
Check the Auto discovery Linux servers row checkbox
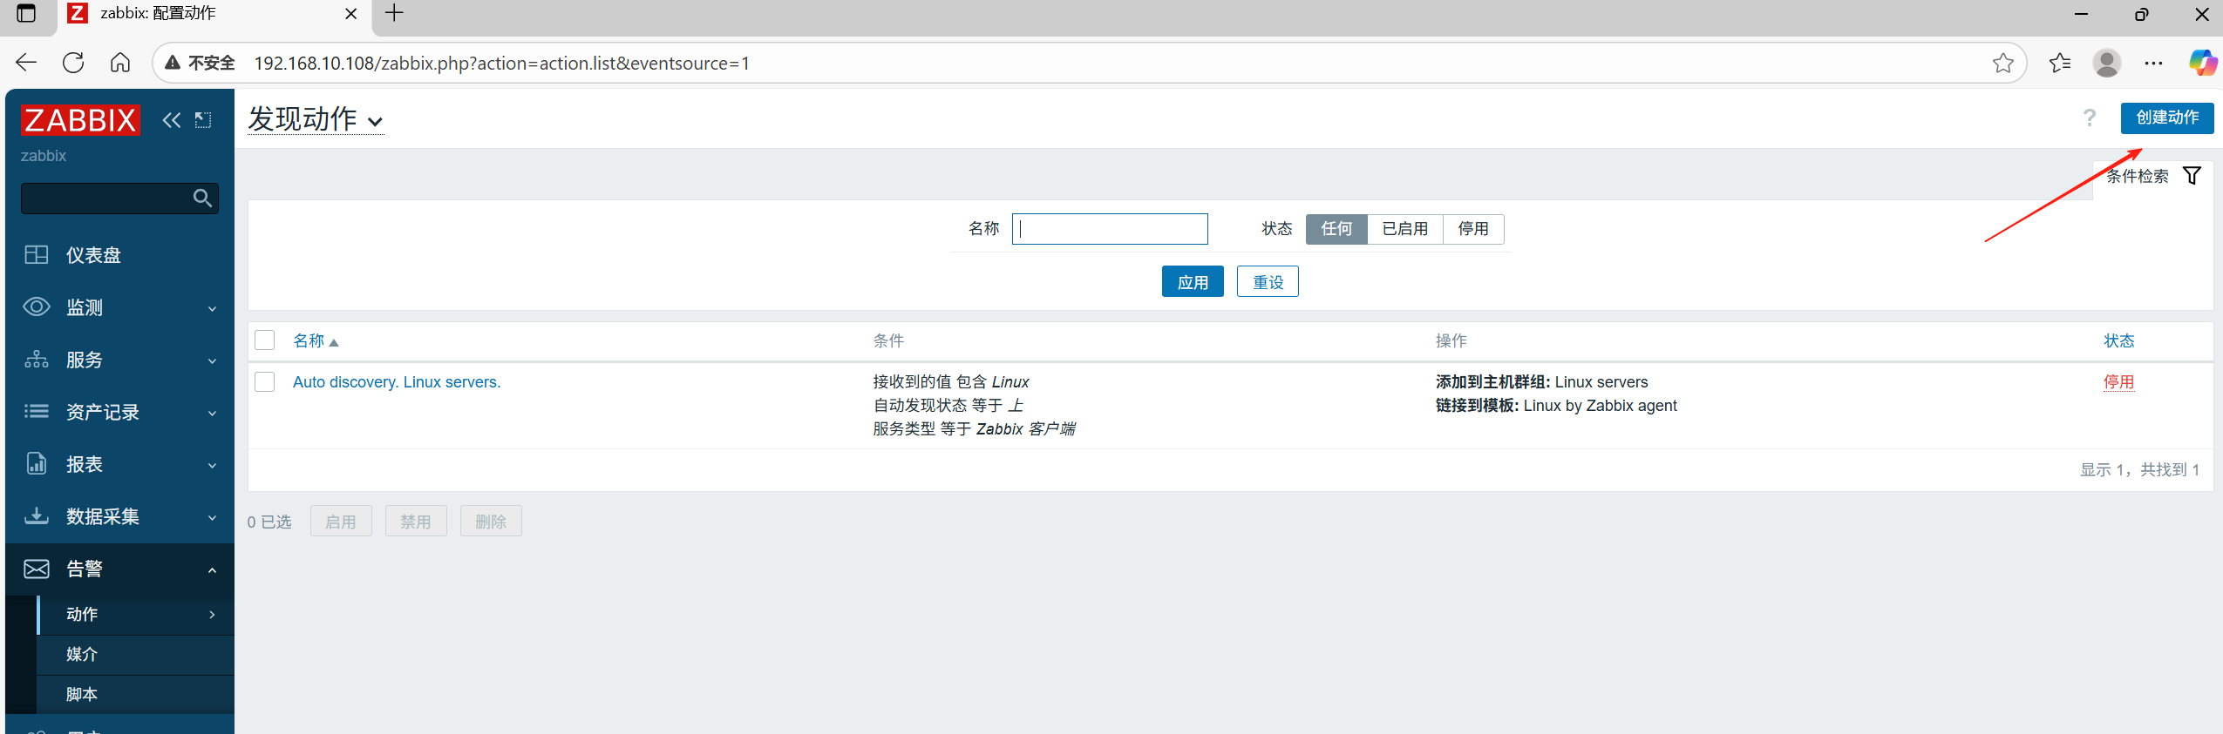coord(265,382)
